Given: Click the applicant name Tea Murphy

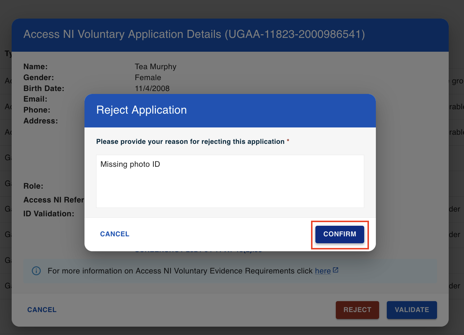Looking at the screenshot, I should (x=156, y=67).
